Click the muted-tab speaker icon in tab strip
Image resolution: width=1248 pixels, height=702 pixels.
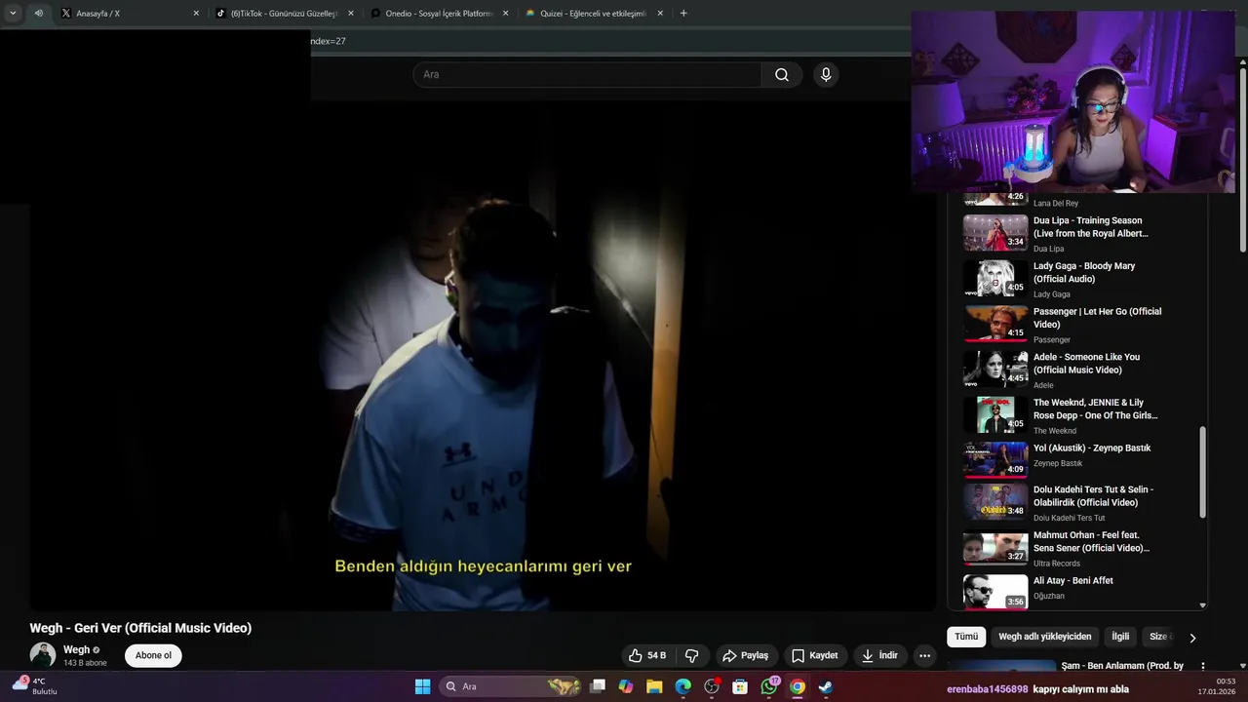tap(38, 14)
